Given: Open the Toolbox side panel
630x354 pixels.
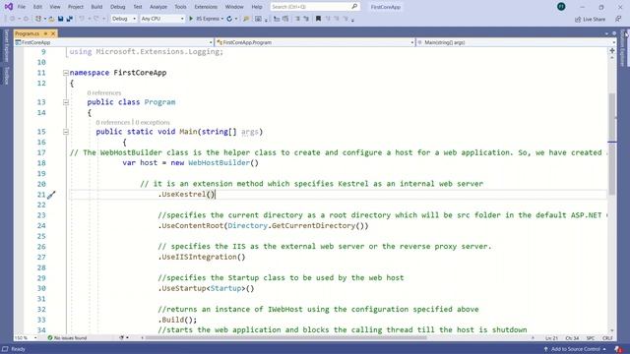Looking at the screenshot, I should [6, 76].
